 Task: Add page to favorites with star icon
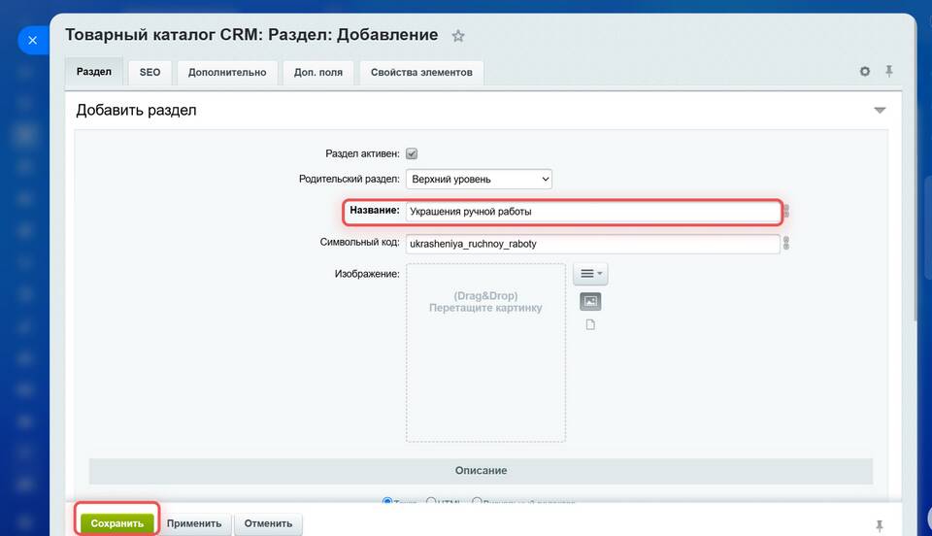coord(458,36)
